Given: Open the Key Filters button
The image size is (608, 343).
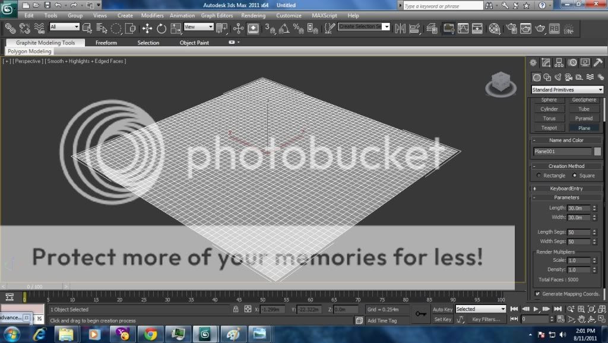Looking at the screenshot, I should click(486, 319).
